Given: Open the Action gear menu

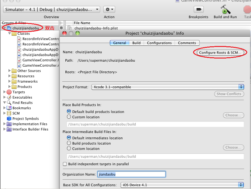Looking at the screenshot, I should (109, 9).
